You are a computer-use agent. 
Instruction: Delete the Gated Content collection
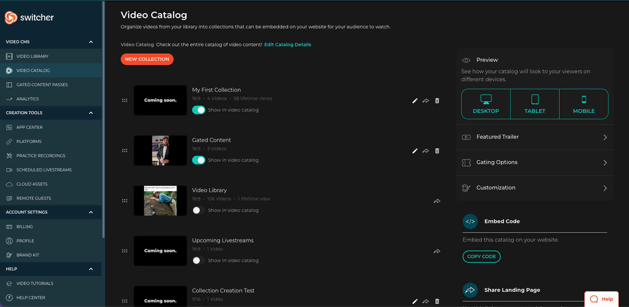pyautogui.click(x=437, y=151)
